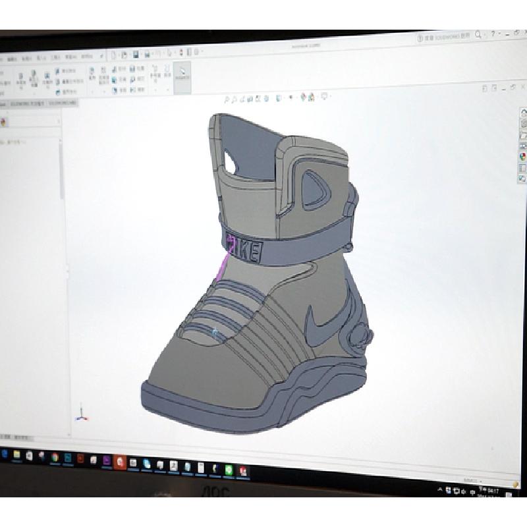Select the NIKE lettering on ankle strap
527x527 pixels.
tap(244, 250)
